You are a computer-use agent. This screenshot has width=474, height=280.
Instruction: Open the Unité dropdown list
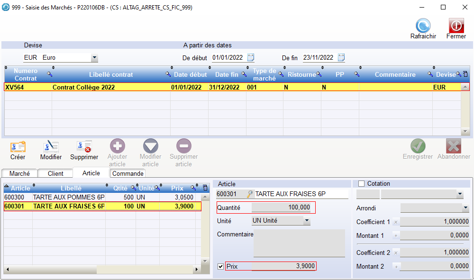pyautogui.click(x=307, y=221)
